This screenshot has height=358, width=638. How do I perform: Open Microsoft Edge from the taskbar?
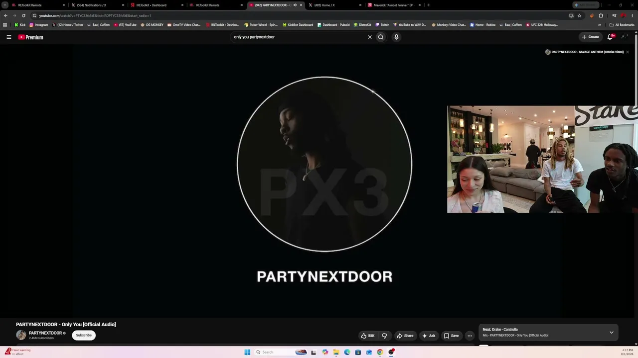click(x=347, y=352)
